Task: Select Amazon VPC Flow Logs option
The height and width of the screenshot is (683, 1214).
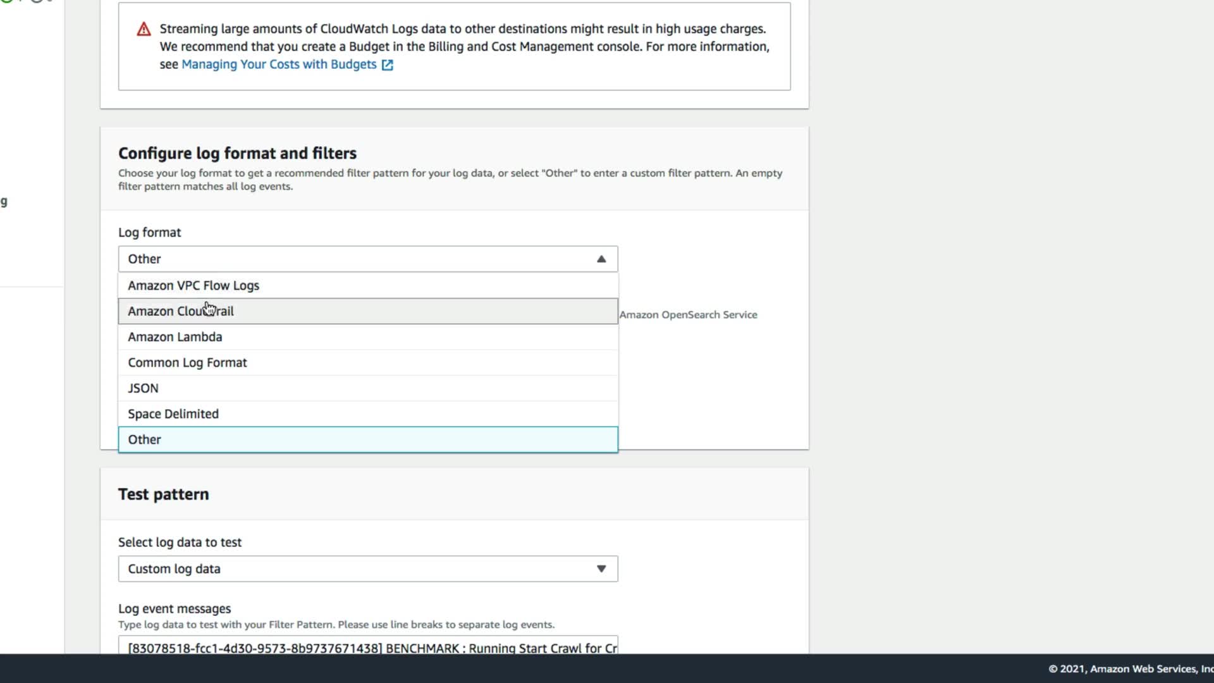Action: 193,286
